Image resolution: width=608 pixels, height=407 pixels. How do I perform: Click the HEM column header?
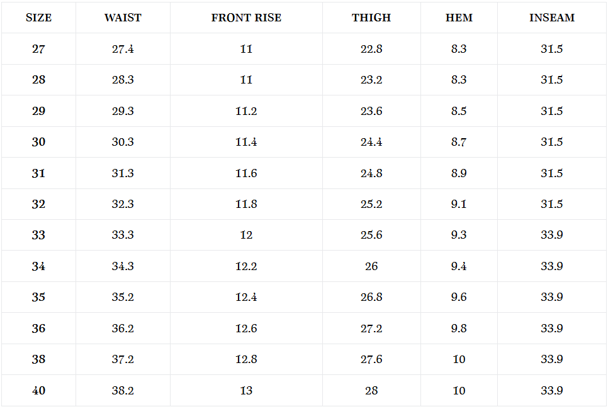click(459, 18)
